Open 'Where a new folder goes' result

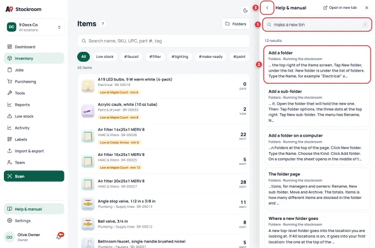coord(317,230)
